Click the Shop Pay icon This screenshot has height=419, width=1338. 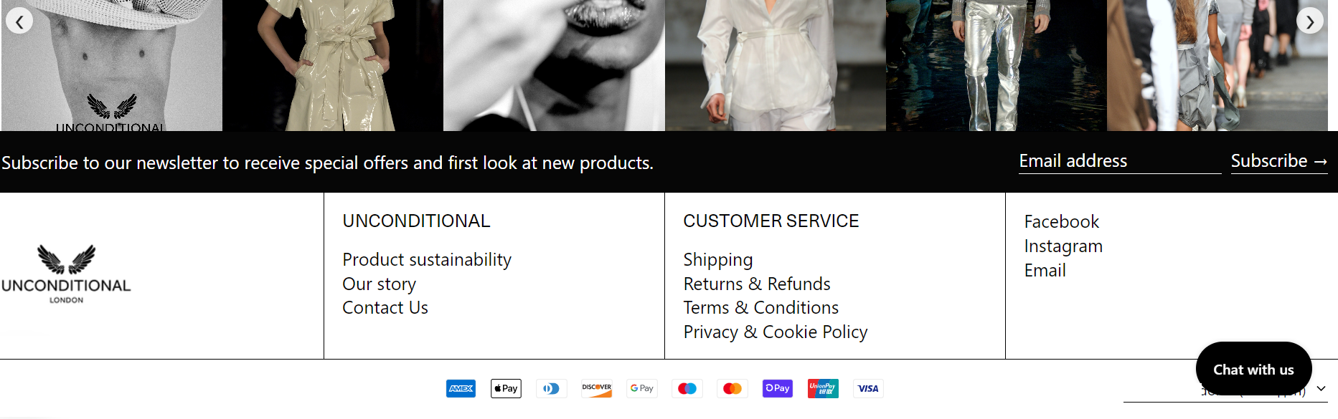pos(778,388)
